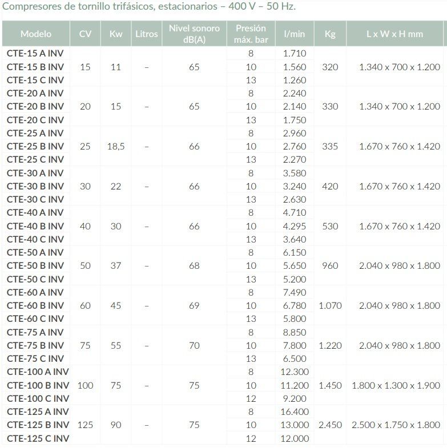The height and width of the screenshot is (448, 447).
Task: Select model CTE-25 C INV
Action: 35,159
